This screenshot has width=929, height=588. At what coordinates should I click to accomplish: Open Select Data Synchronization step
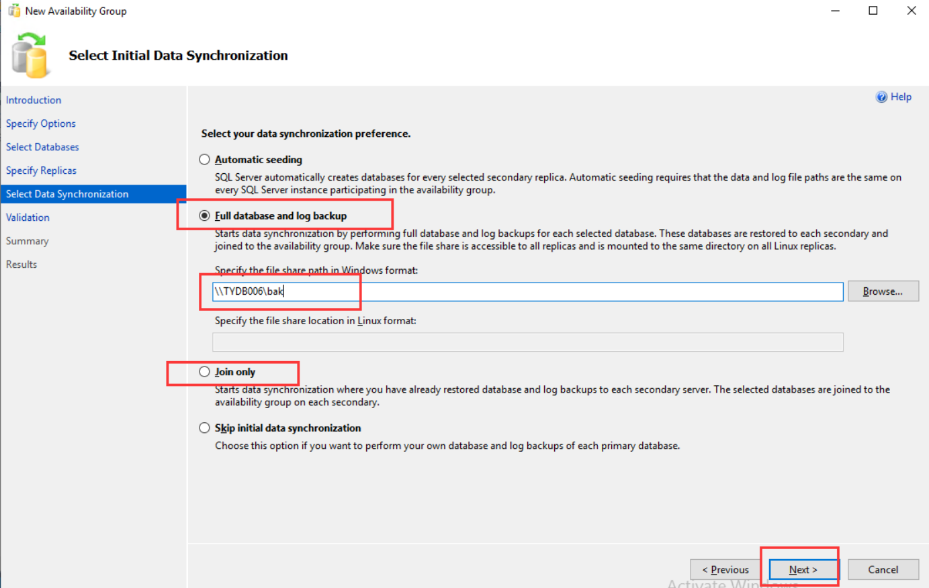67,194
